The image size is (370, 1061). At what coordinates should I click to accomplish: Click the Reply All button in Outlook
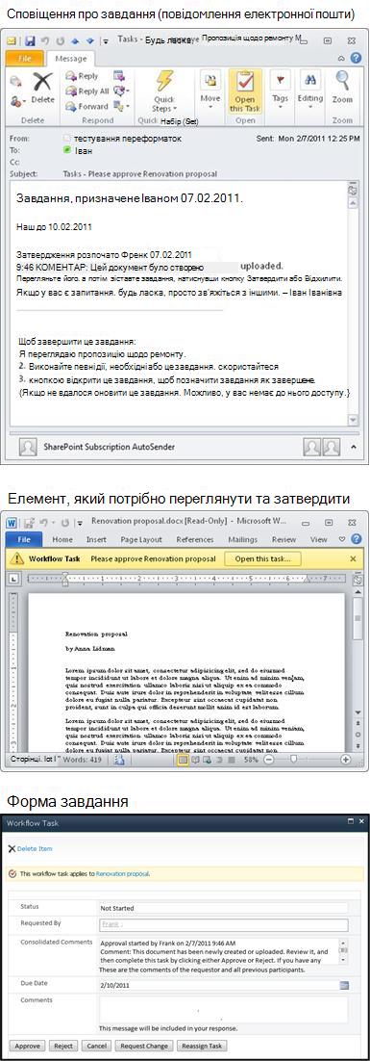(x=87, y=91)
